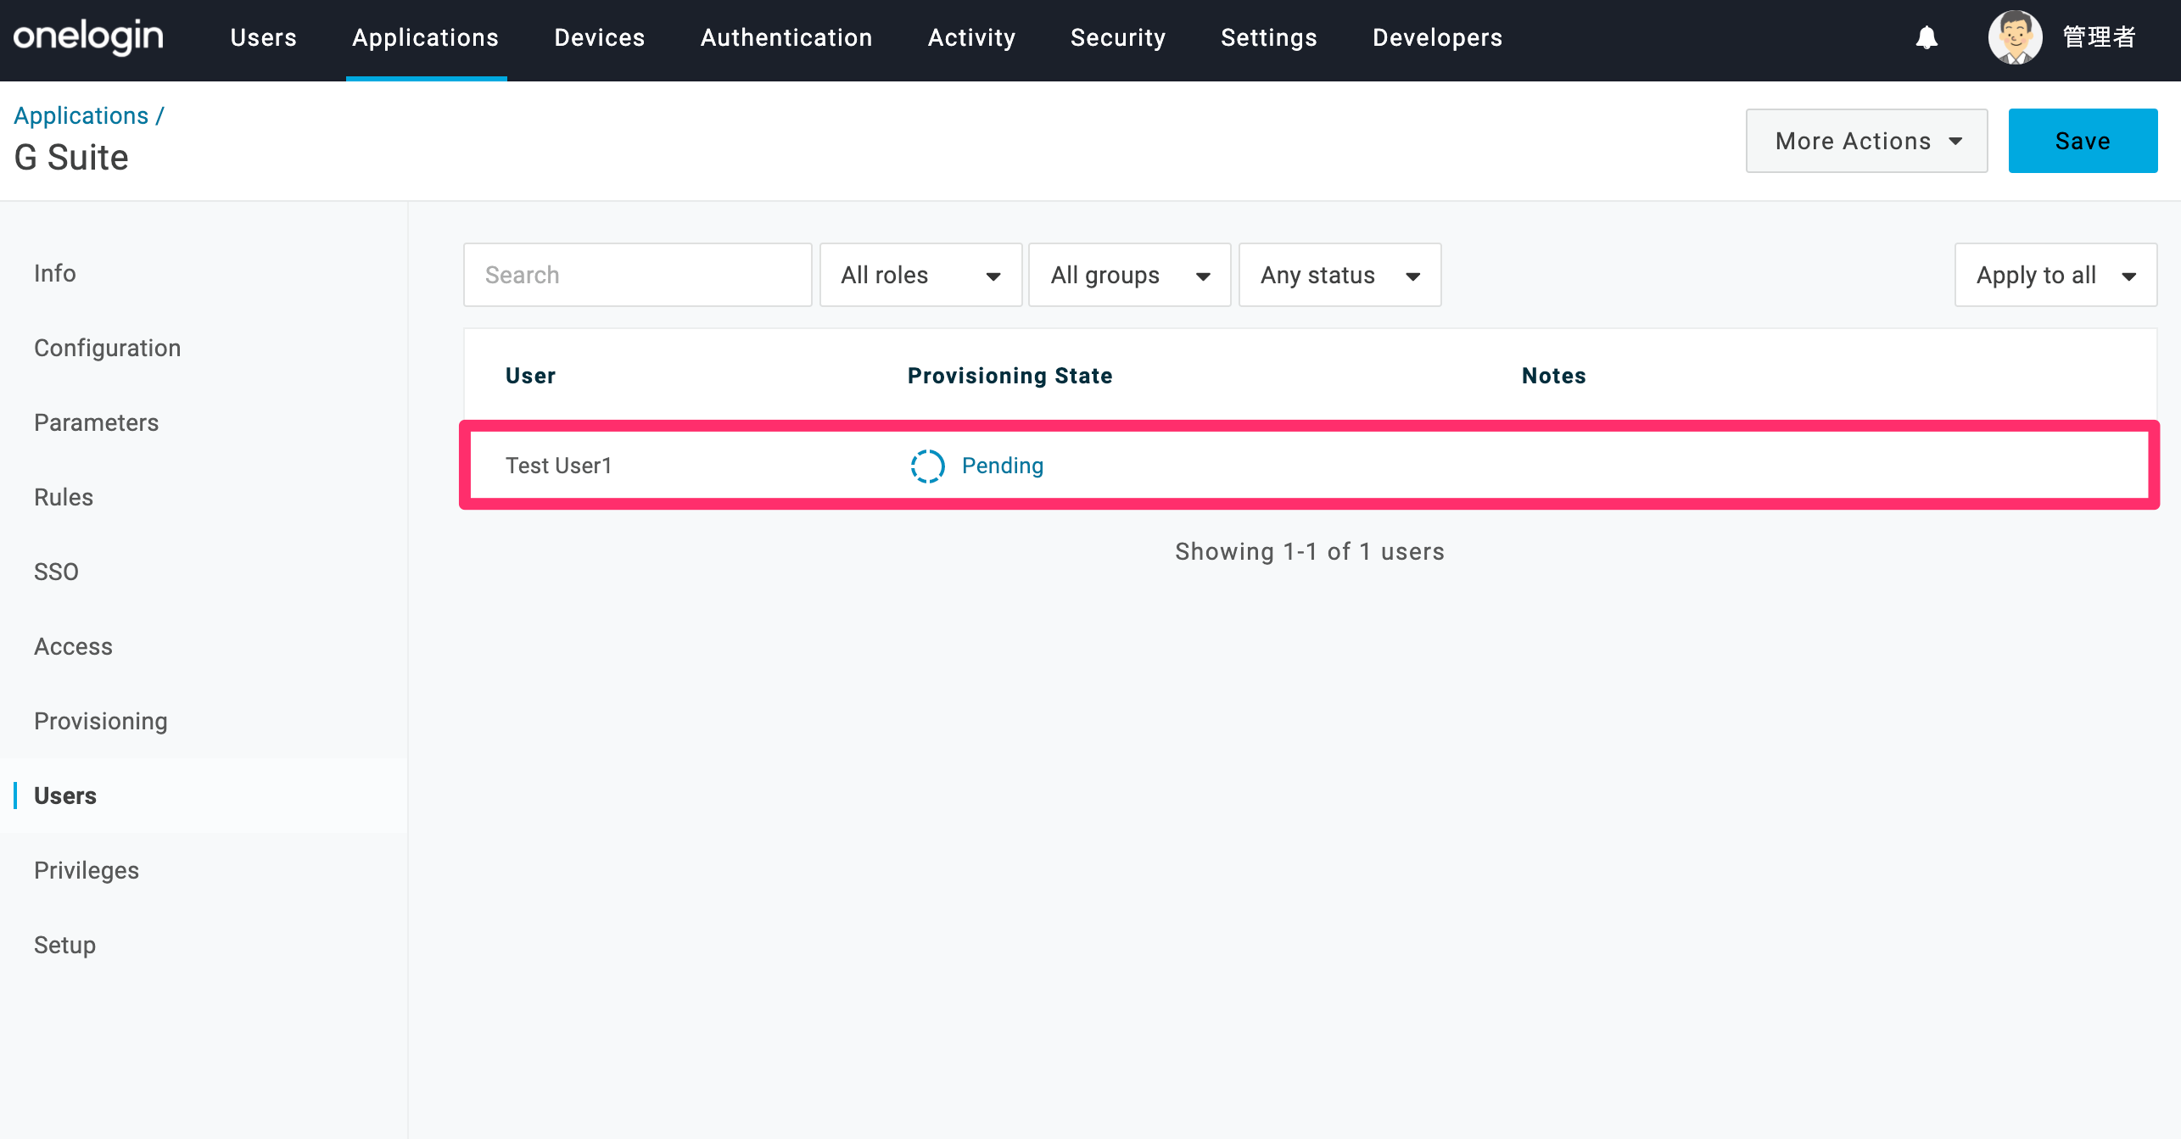
Task: Expand the More Actions dropdown
Action: (x=1866, y=141)
